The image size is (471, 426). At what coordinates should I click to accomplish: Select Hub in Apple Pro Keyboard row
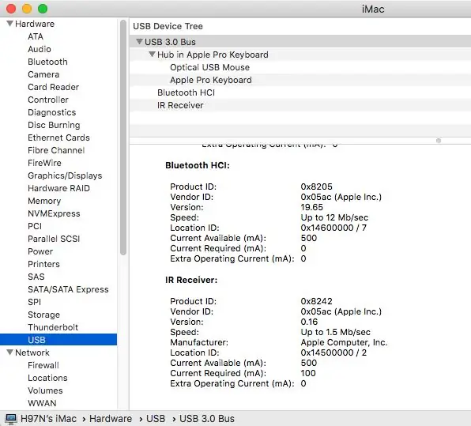tap(300, 55)
